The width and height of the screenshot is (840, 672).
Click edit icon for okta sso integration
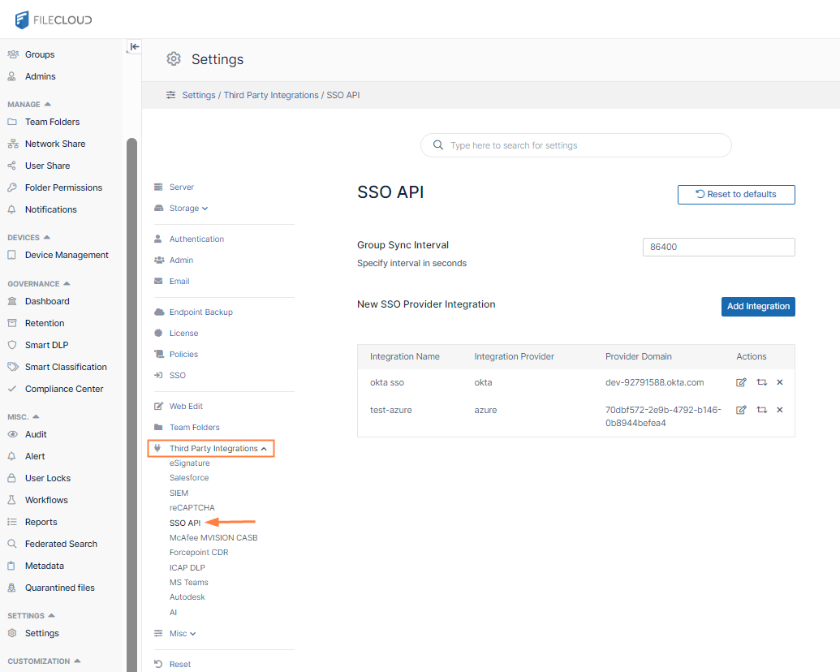click(x=741, y=382)
